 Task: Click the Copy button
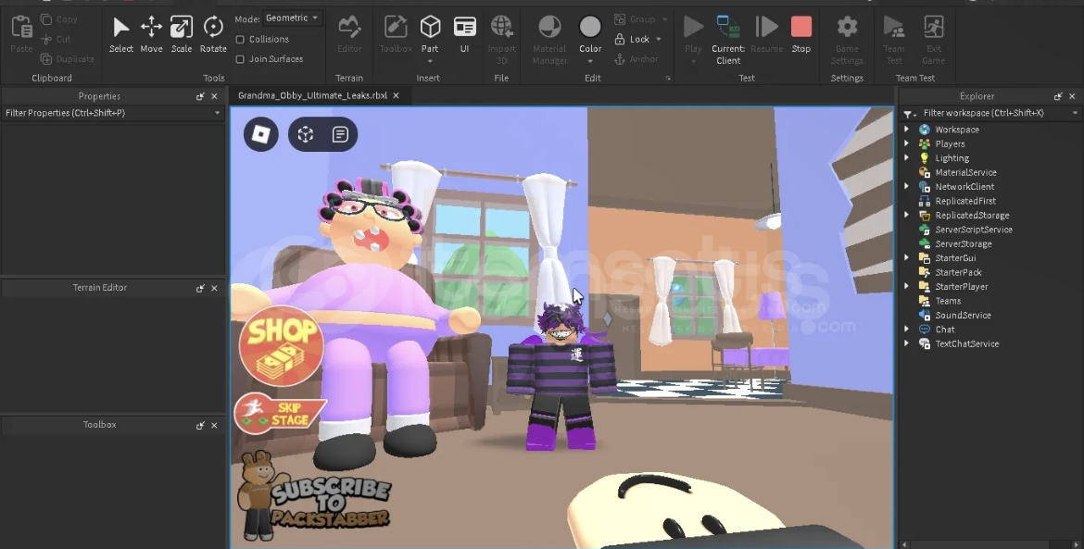coord(58,19)
